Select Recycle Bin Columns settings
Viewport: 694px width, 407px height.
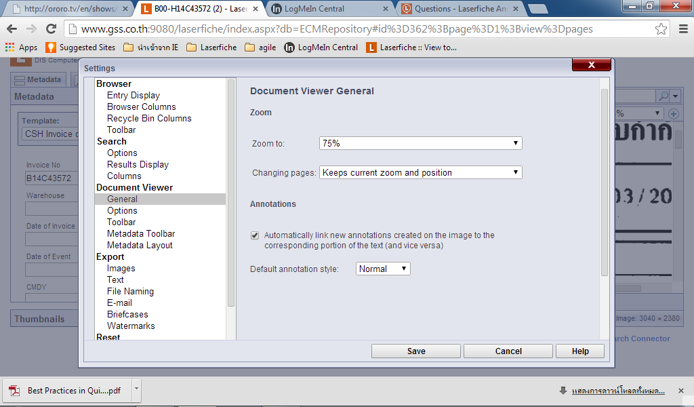(x=149, y=118)
